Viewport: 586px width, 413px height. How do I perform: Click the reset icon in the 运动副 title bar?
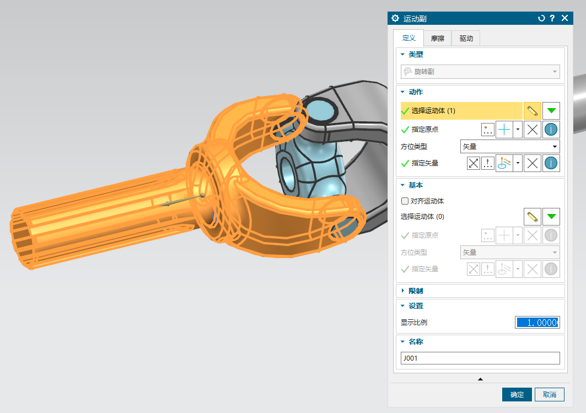[541, 18]
